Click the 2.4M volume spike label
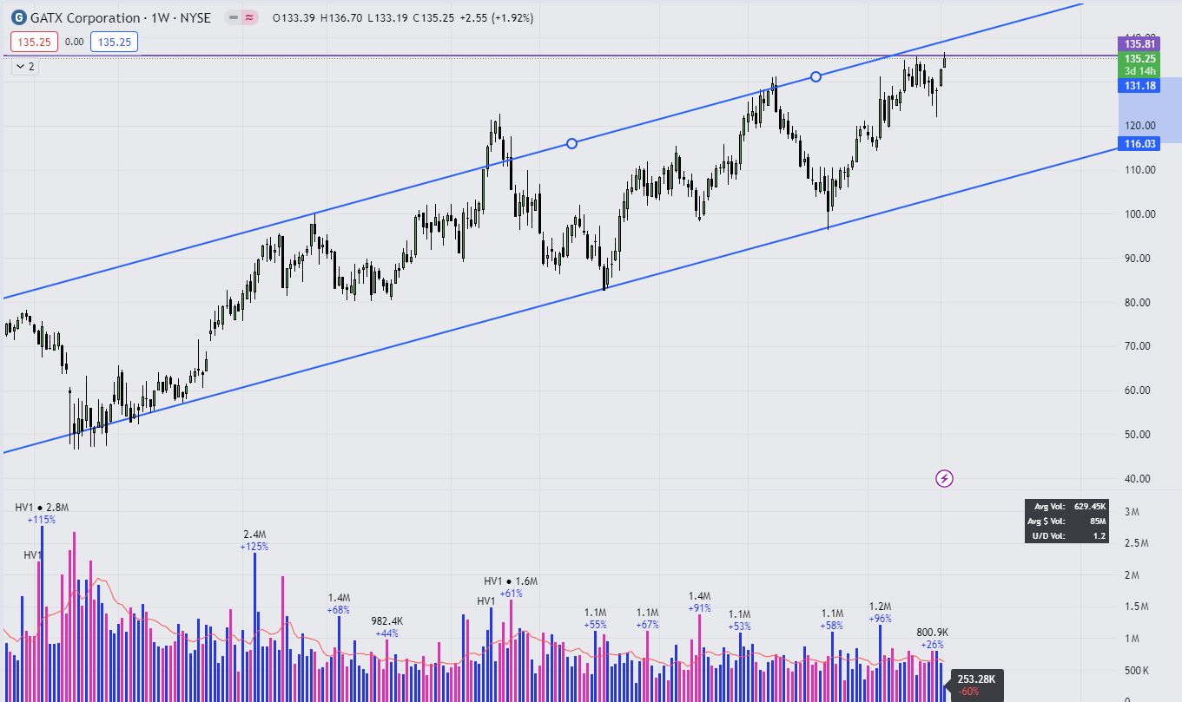The height and width of the screenshot is (702, 1182). coord(254,535)
